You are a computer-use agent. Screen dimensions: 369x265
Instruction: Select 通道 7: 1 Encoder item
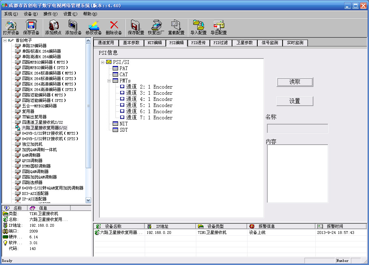click(x=149, y=117)
